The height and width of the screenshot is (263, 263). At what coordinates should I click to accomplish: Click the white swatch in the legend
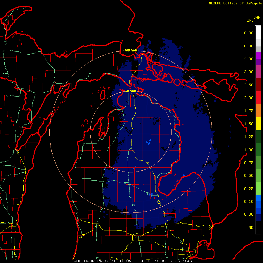point(258,33)
